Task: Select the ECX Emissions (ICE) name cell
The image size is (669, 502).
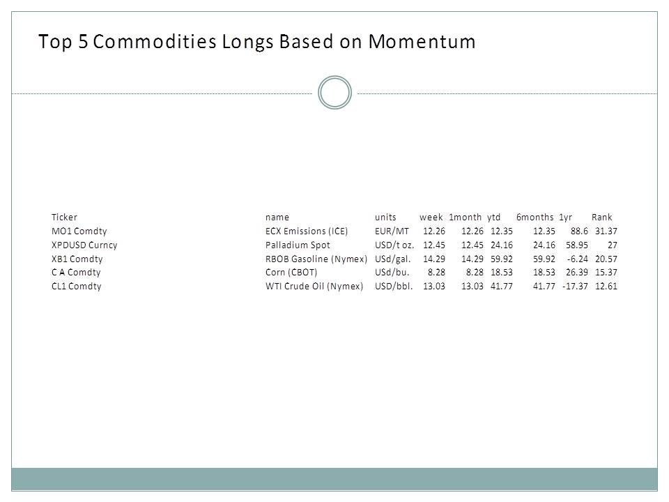Action: (x=307, y=231)
